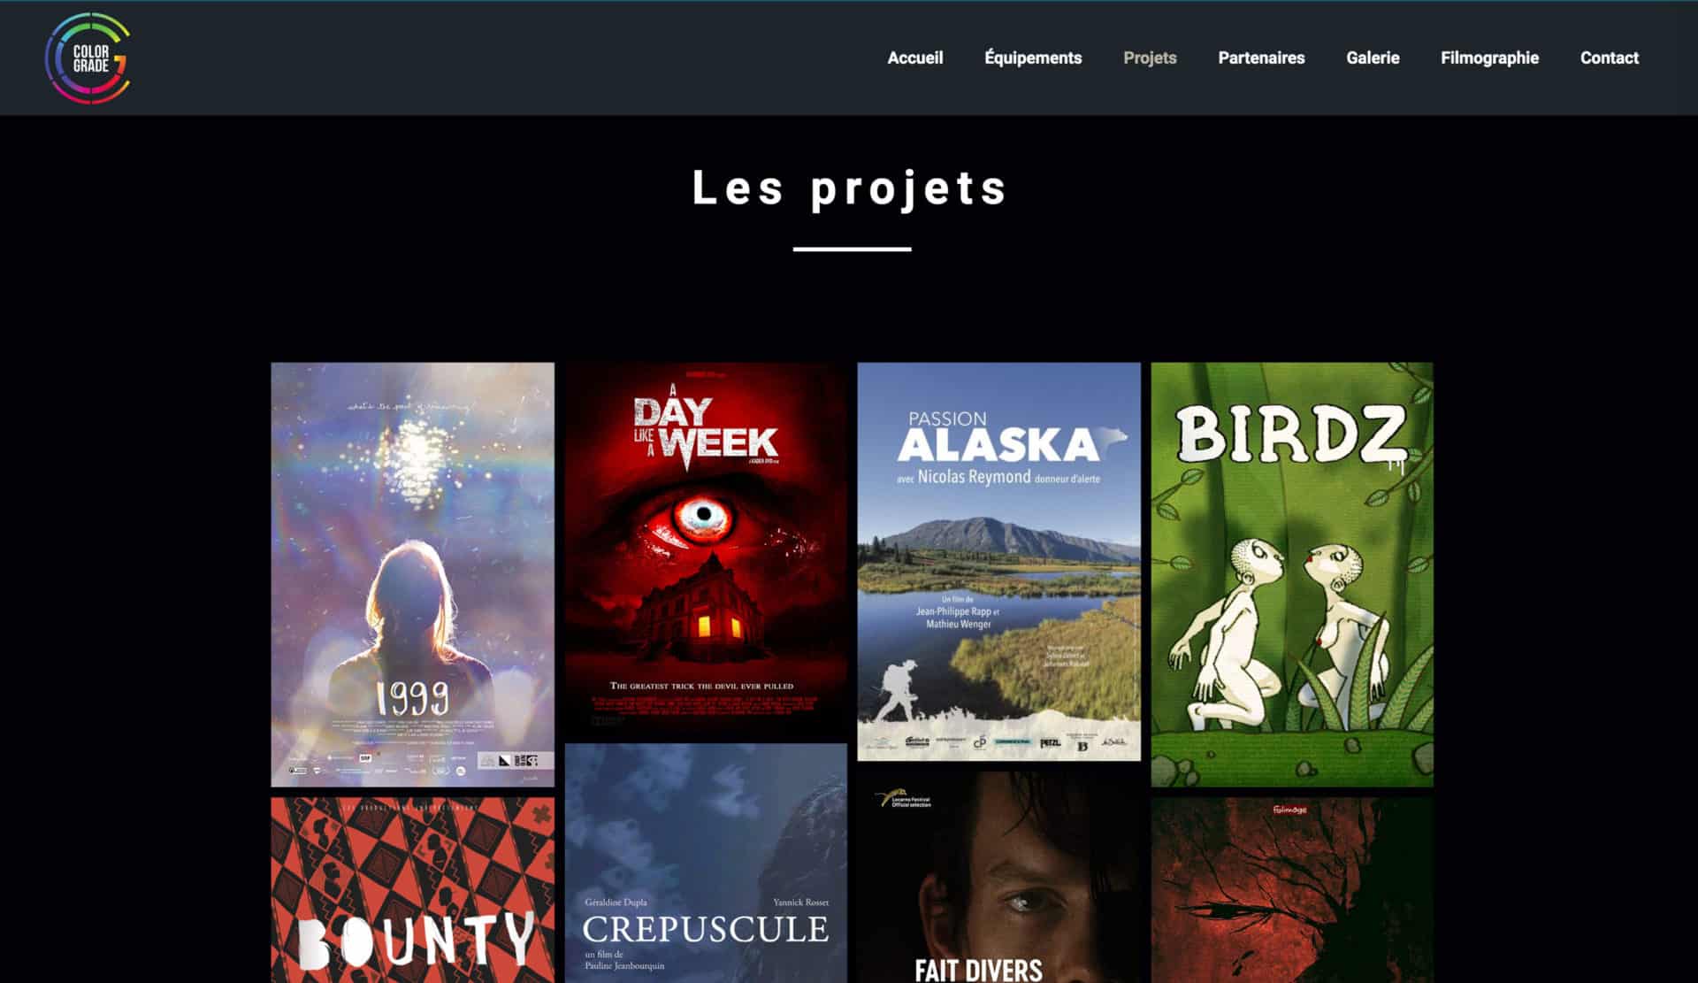Open the Fait Divers poster
1698x983 pixels.
(998, 877)
